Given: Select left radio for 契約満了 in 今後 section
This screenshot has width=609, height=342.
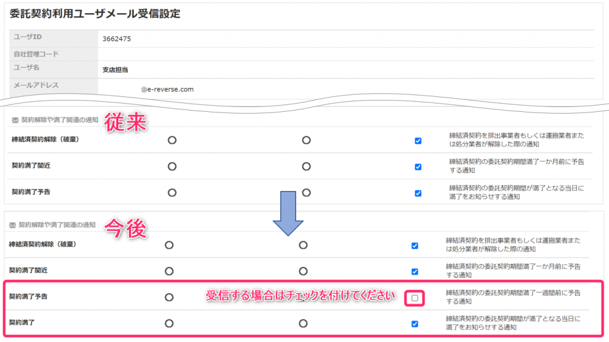Looking at the screenshot, I should coord(169,324).
